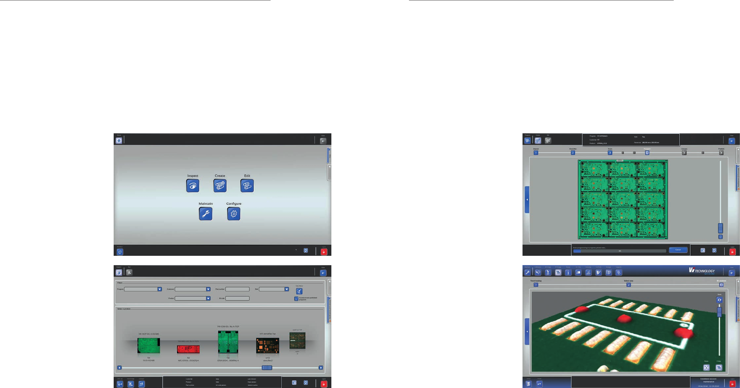Go to step 2 Describe in programming workflow
Image resolution: width=740 pixels, height=388 pixels.
coord(573,153)
